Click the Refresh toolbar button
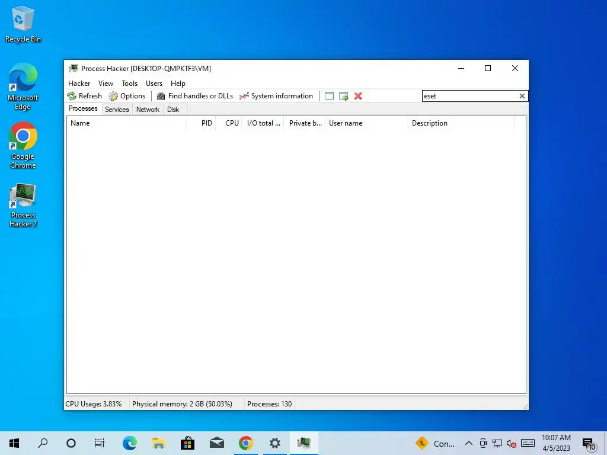Screen dimensions: 607x455 point(84,96)
